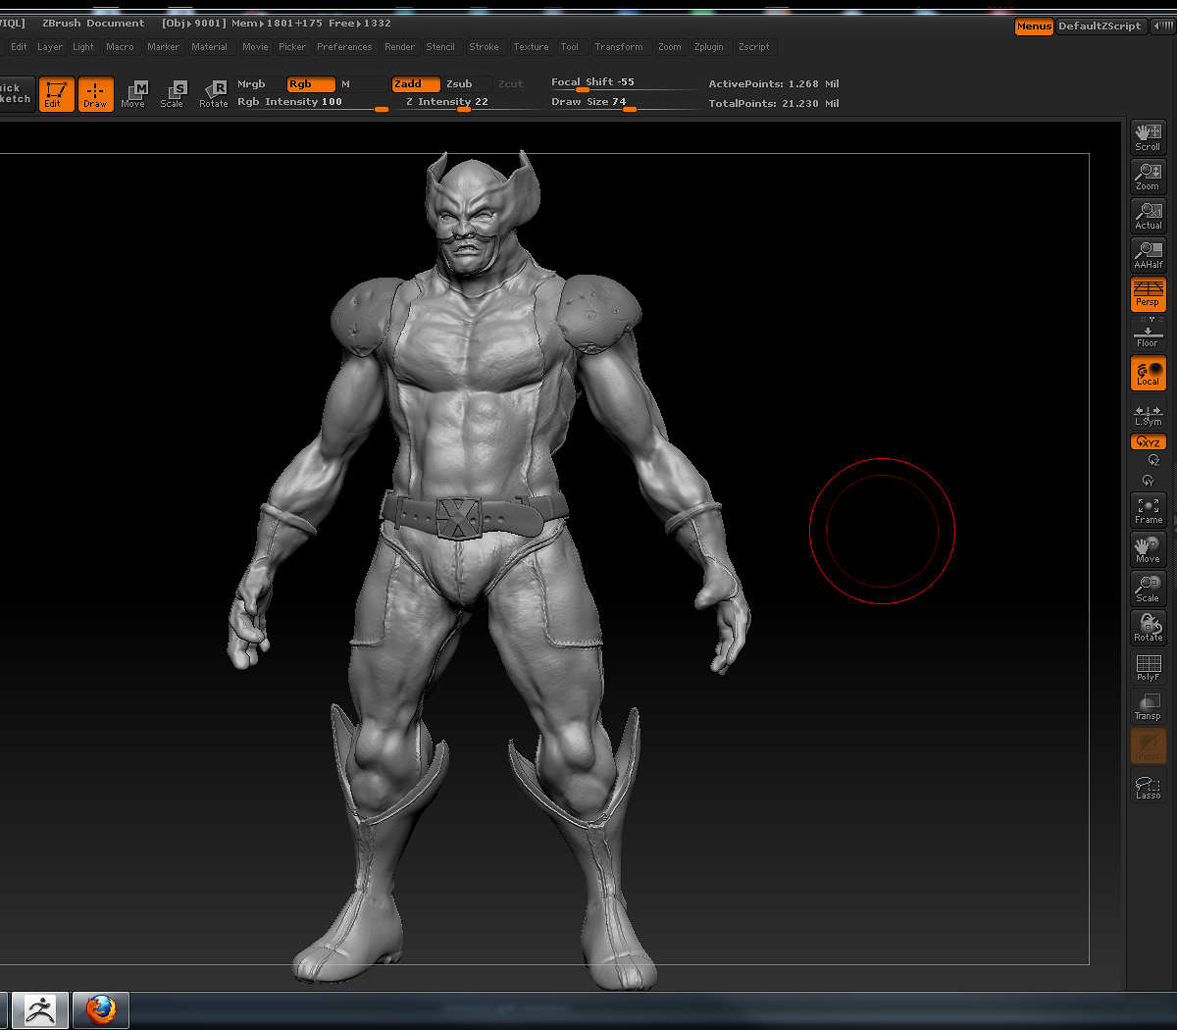1177x1030 pixels.
Task: Open the Edit menu
Action: coord(19,47)
